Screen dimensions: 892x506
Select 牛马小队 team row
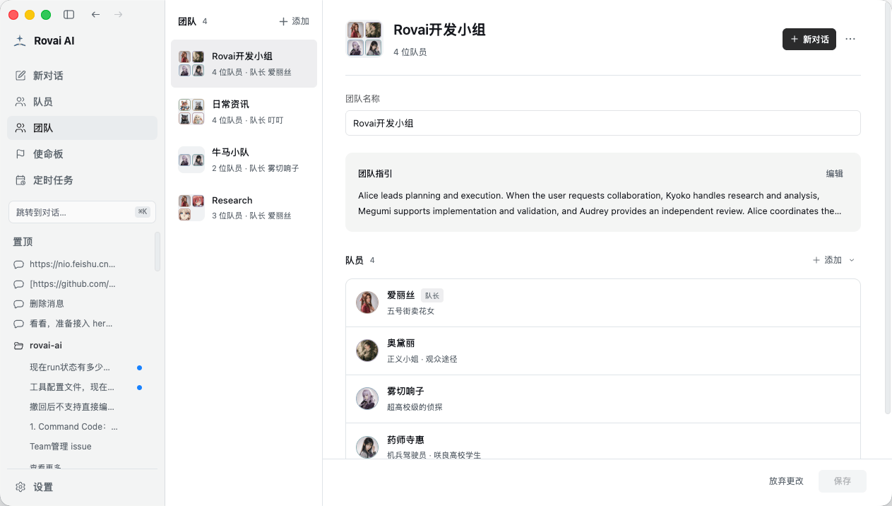pos(244,160)
